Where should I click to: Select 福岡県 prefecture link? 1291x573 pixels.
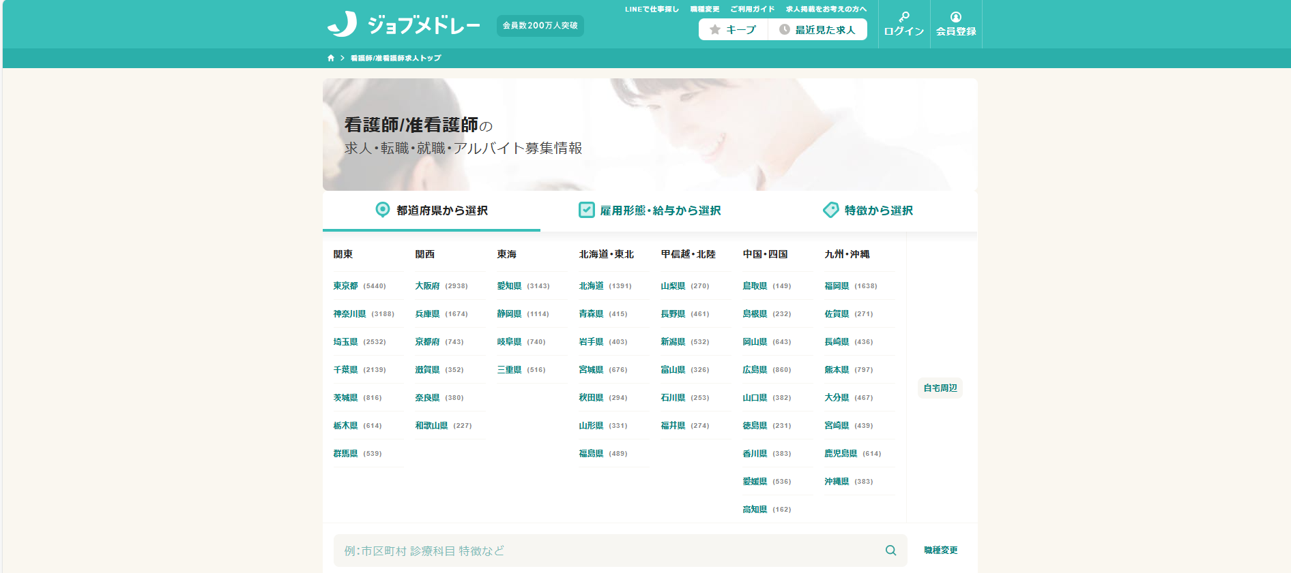(837, 286)
